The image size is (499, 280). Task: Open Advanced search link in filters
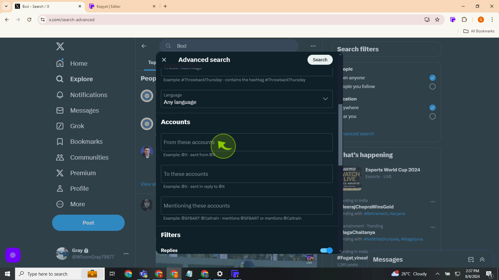pos(358,134)
